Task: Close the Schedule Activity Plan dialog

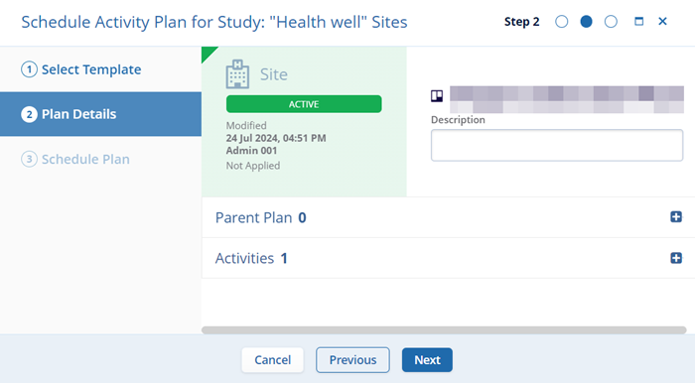Action: (x=662, y=21)
